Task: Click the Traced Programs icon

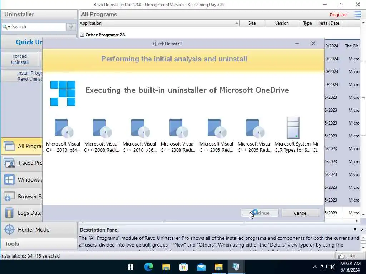Action: click(x=9, y=163)
